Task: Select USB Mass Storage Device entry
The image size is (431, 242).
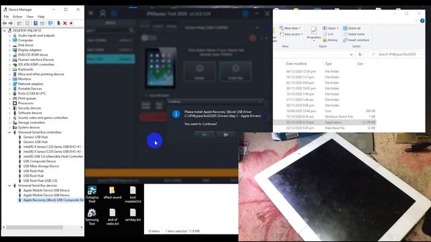Action: 41,166
